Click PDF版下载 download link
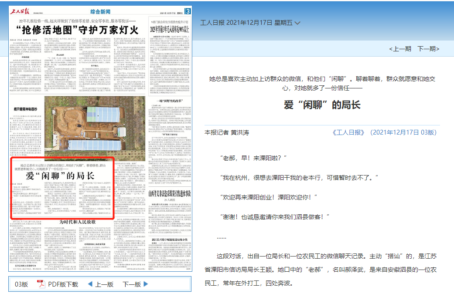The height and width of the screenshot is (297, 454). coord(63,284)
